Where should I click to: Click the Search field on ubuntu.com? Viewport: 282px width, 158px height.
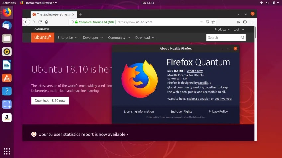tap(223, 38)
